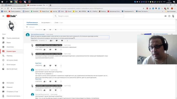
Task: Click the browser address bar
Action: [x=77, y=9]
